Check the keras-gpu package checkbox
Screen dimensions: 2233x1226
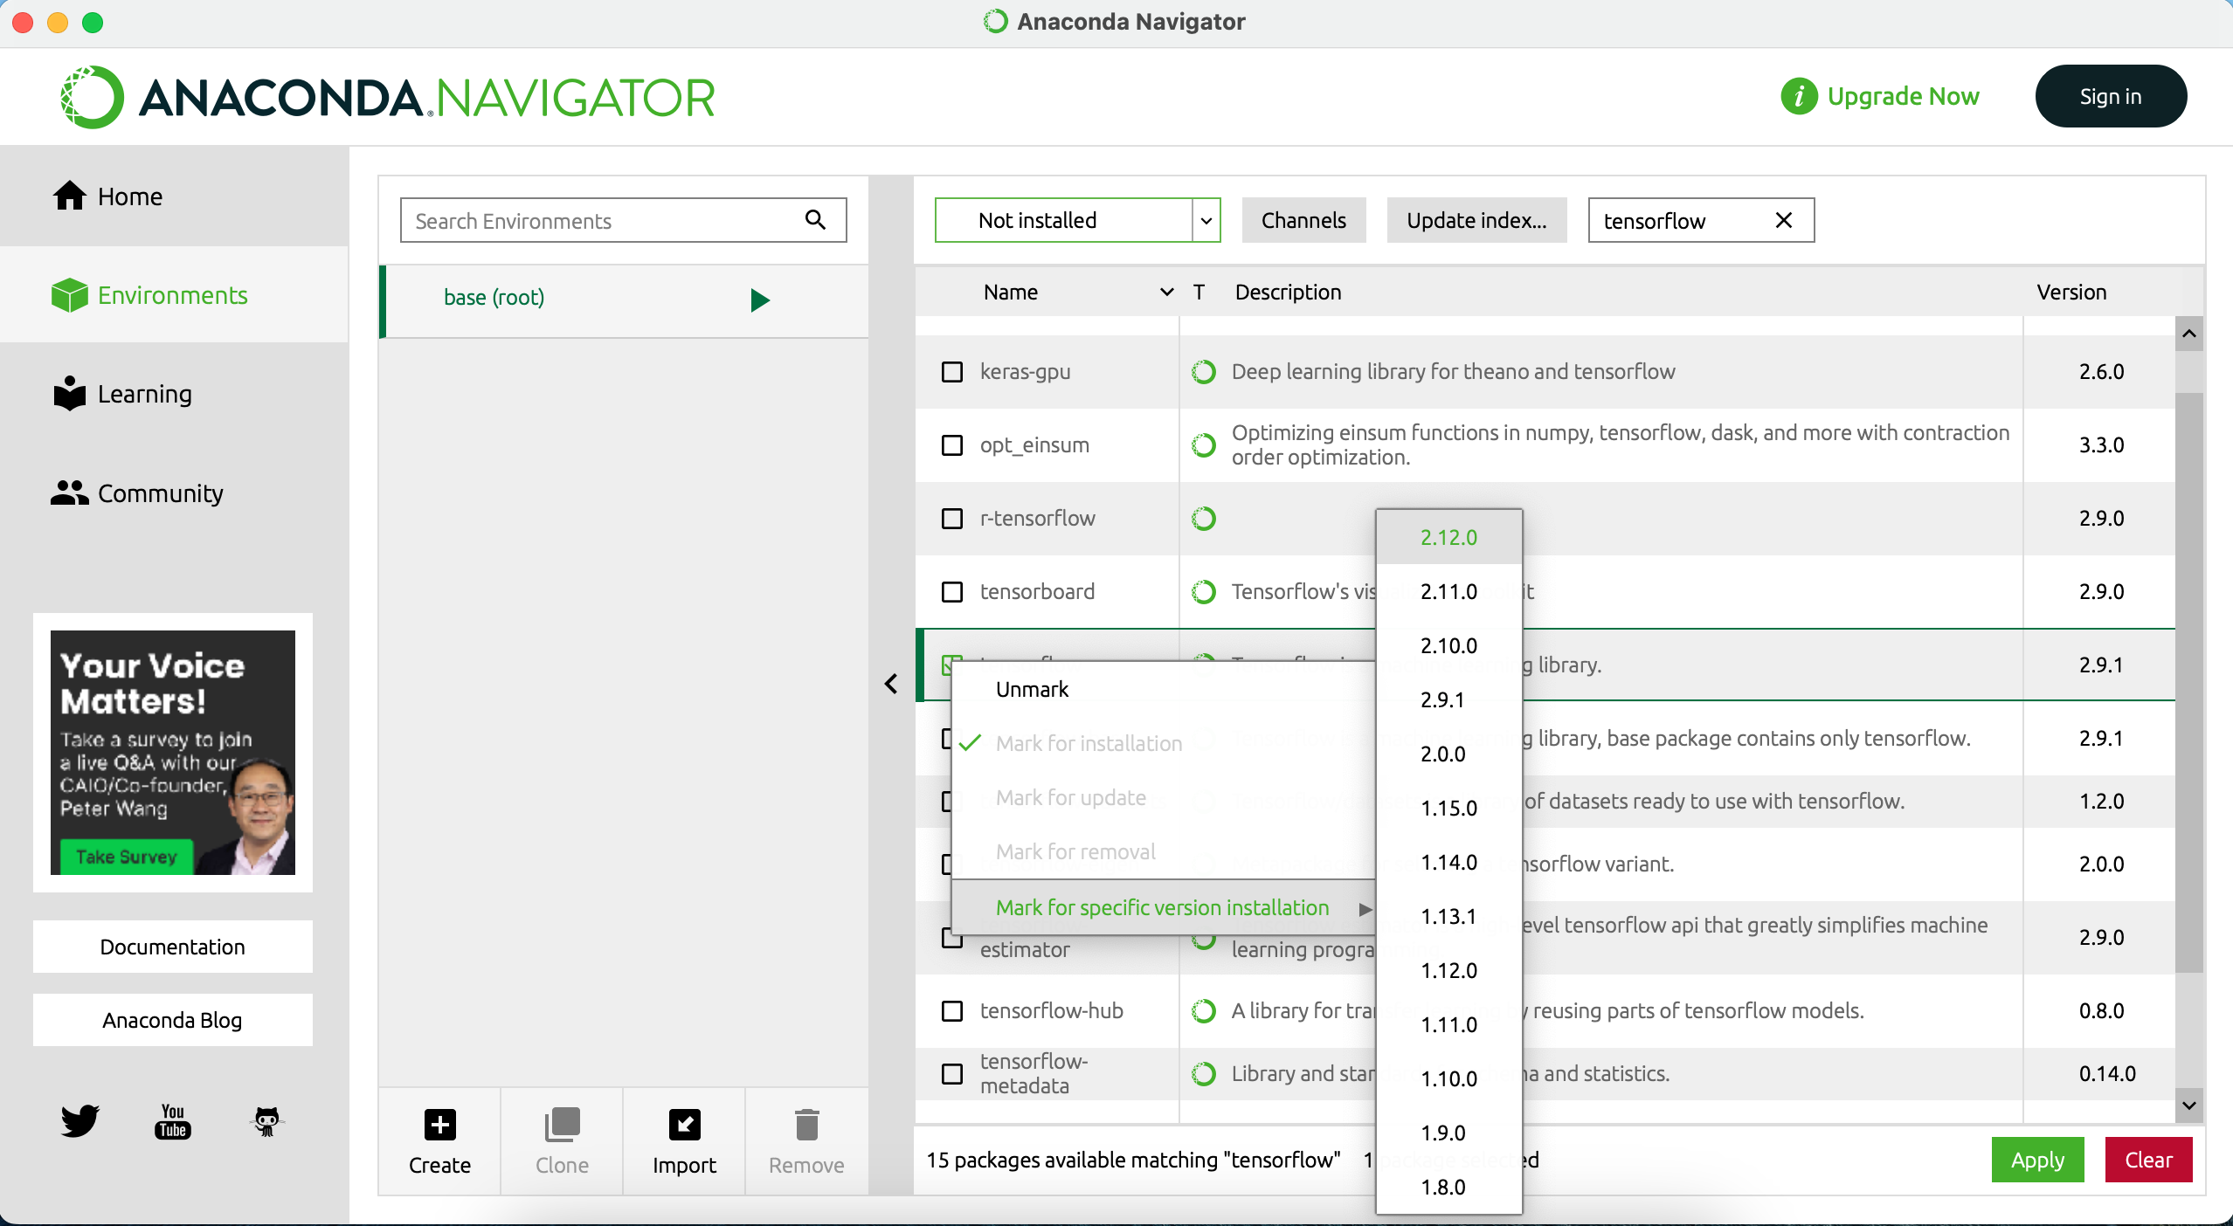point(952,372)
